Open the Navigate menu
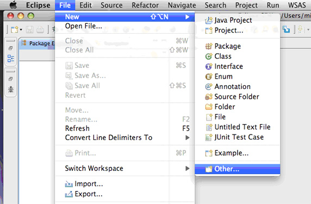 [182, 5]
